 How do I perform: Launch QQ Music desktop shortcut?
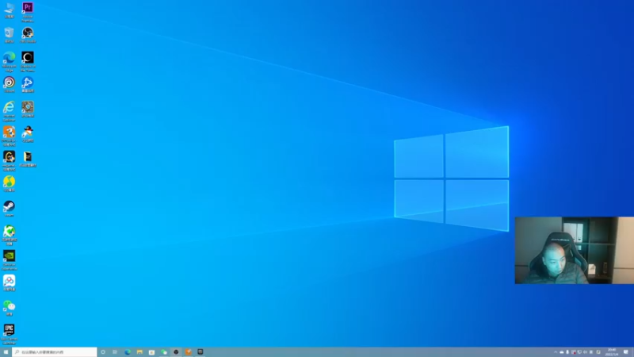point(9,184)
